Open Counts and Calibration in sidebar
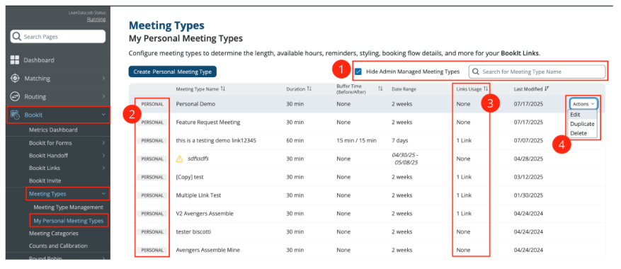The image size is (621, 269). pos(58,246)
